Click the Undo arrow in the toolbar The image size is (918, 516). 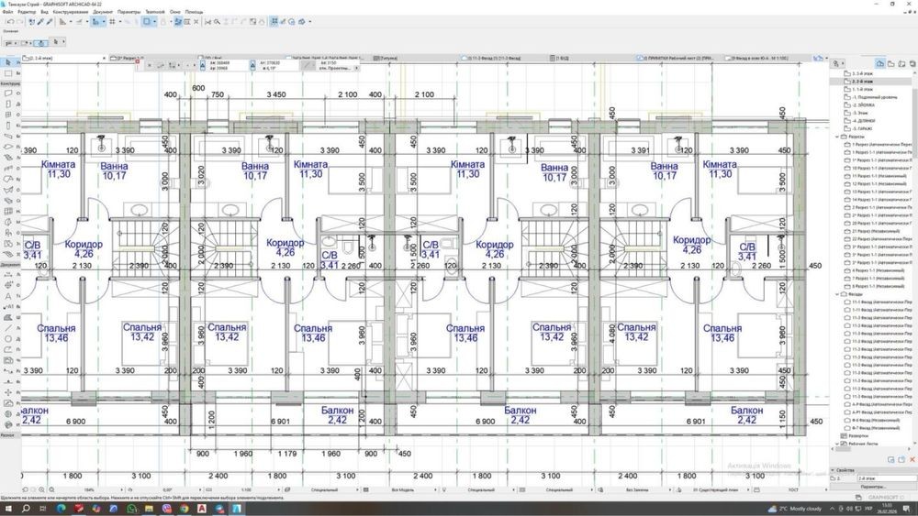(8, 21)
